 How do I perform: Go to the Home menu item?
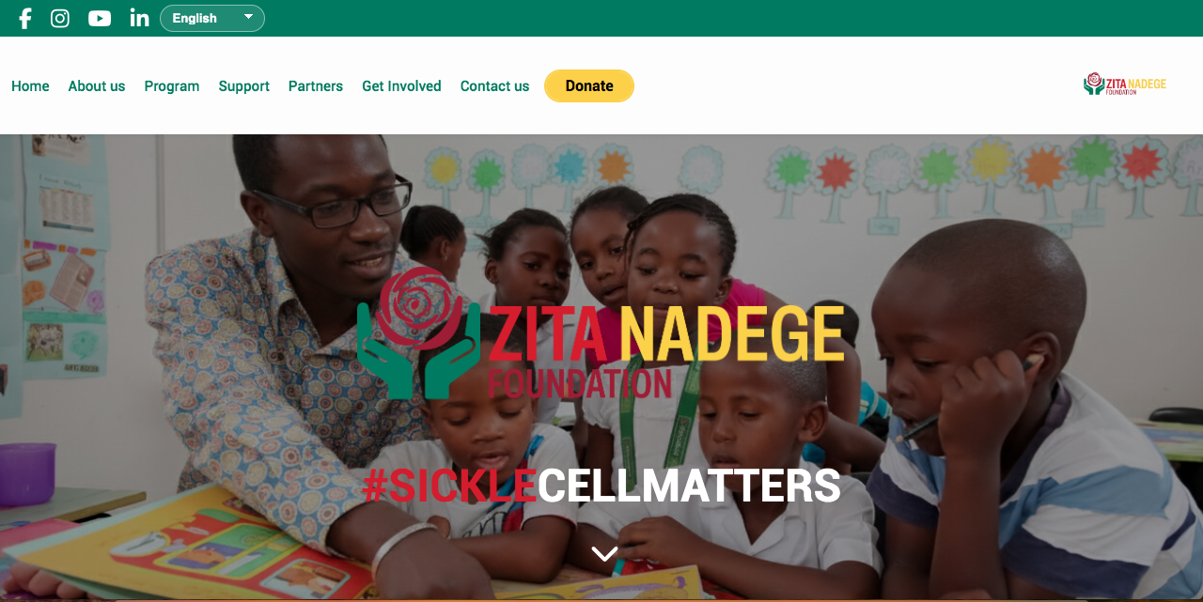30,86
